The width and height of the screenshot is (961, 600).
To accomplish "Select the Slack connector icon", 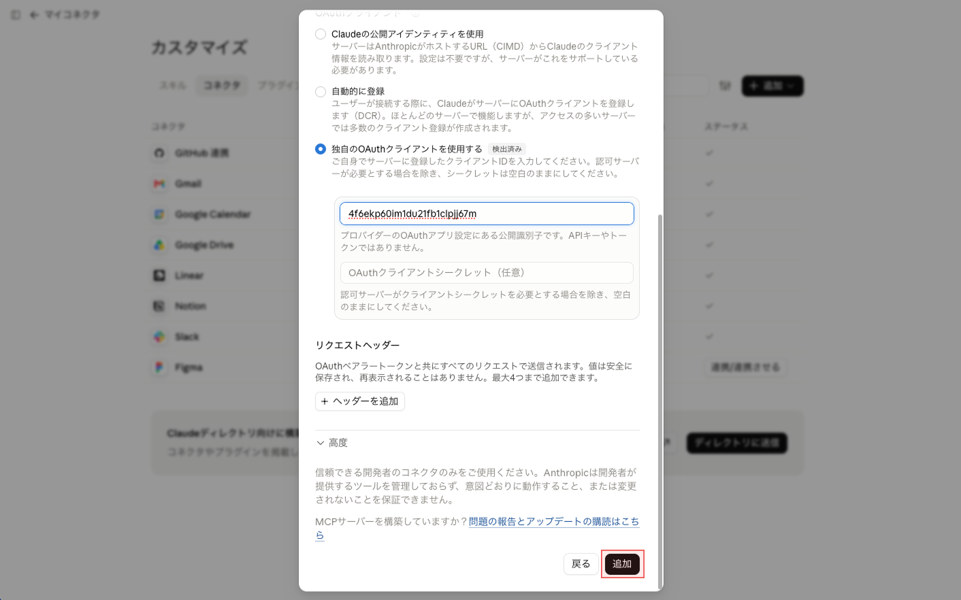I will [159, 337].
